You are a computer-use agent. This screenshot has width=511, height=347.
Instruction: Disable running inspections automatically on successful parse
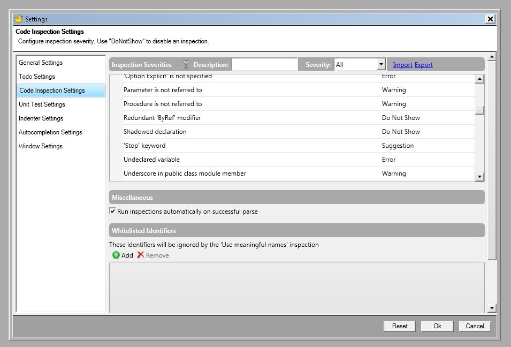pyautogui.click(x=112, y=211)
